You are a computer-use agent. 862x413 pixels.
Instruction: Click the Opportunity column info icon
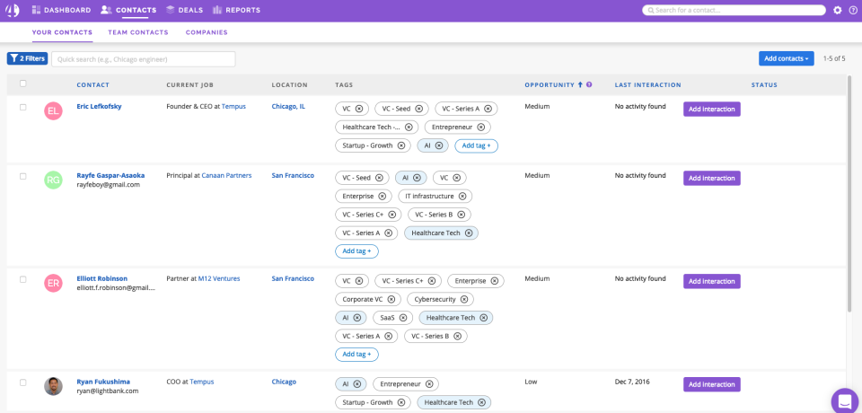589,84
